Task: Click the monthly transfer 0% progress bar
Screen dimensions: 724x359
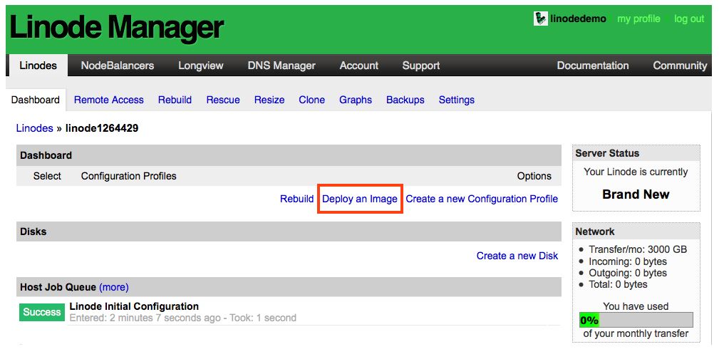Action: (636, 320)
